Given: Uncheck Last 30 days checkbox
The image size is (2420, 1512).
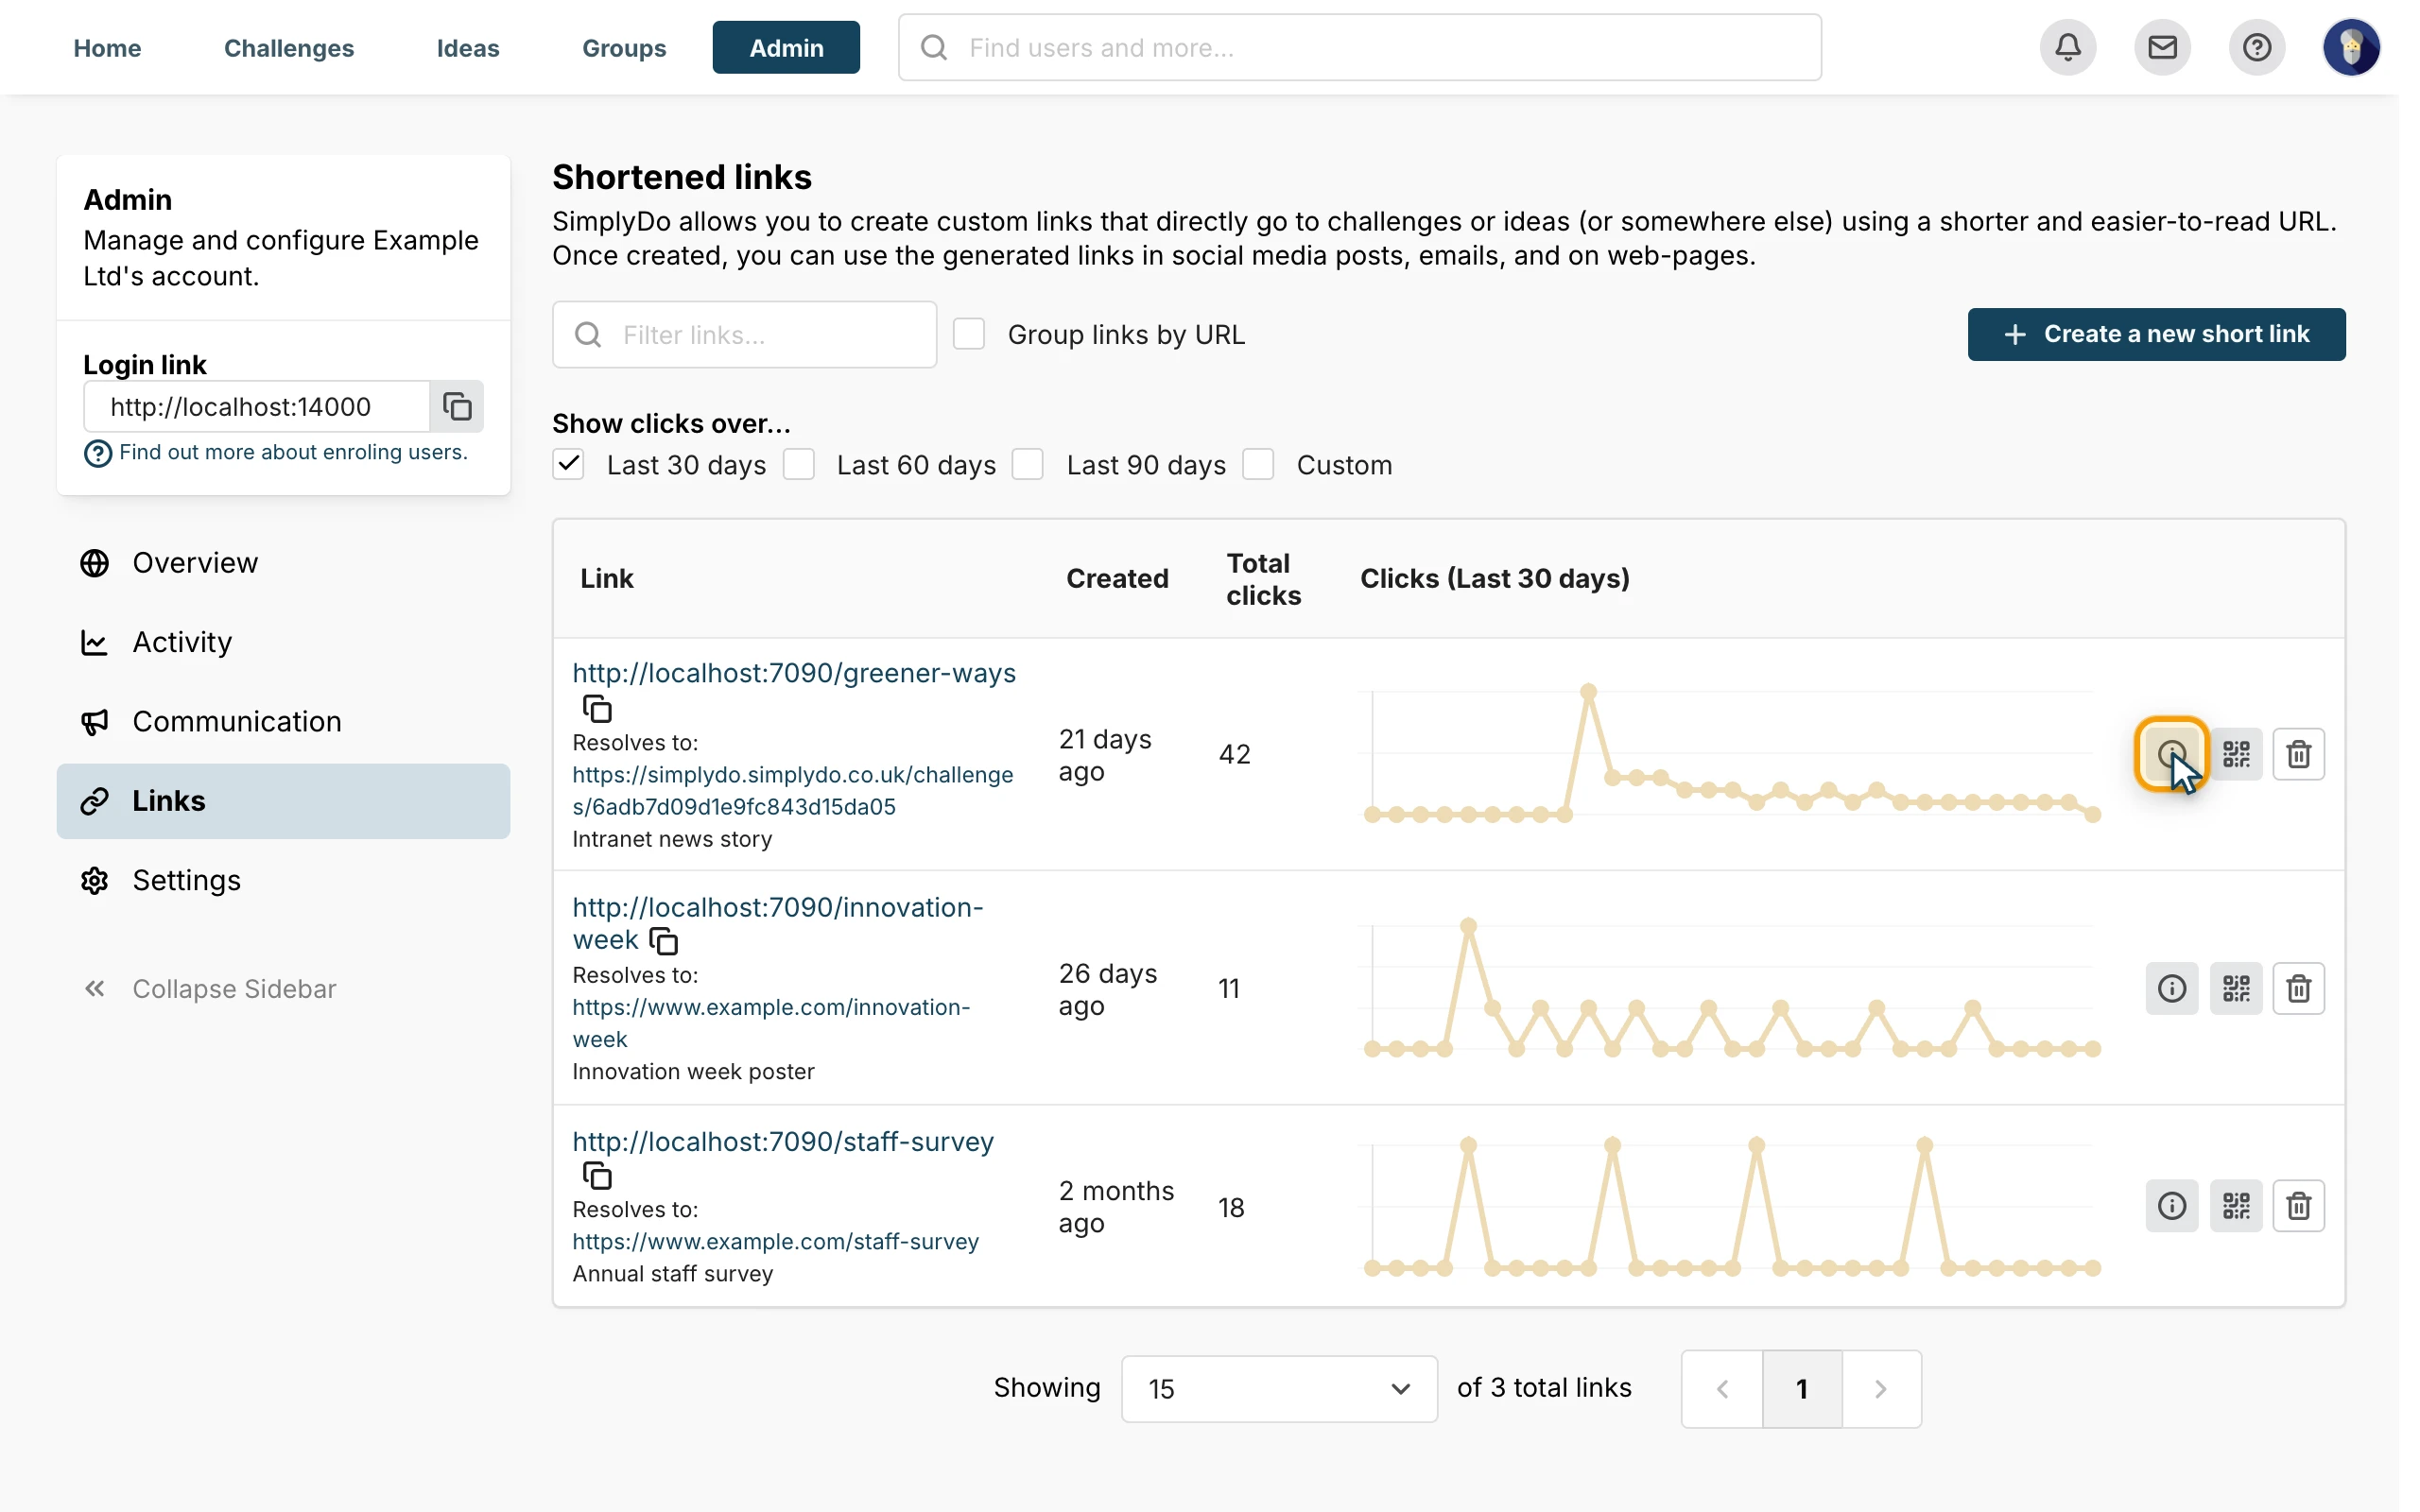Looking at the screenshot, I should click(568, 464).
